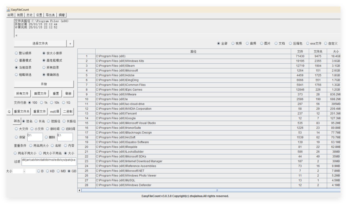Viewport: 347px width, 204px height.
Task: Open the 历史 history menu
Action: [29, 15]
